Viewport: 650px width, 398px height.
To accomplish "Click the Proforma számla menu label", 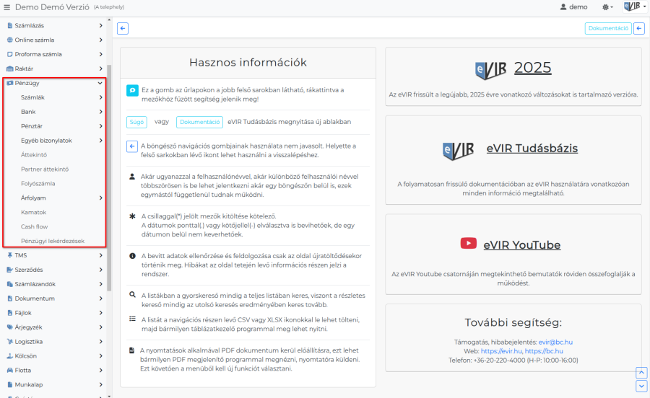I will pyautogui.click(x=38, y=54).
